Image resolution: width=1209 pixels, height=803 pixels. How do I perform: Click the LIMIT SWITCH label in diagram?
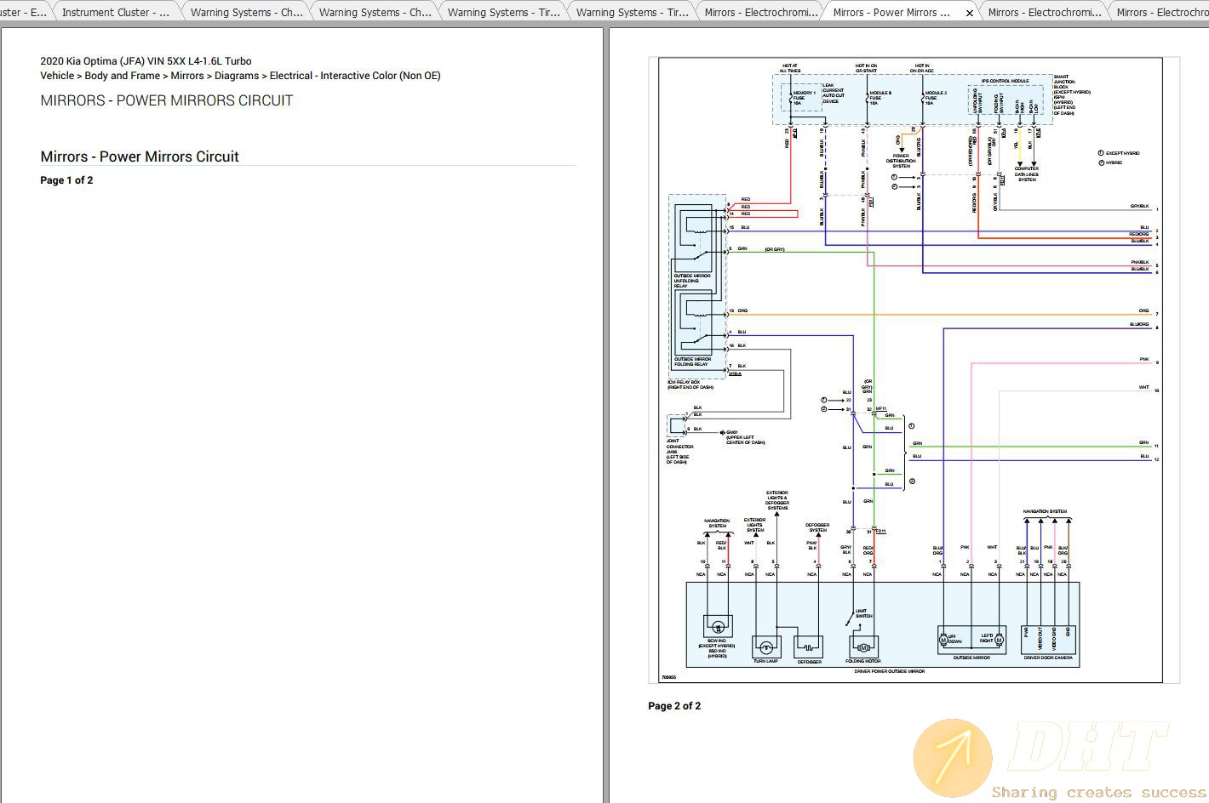(x=862, y=613)
